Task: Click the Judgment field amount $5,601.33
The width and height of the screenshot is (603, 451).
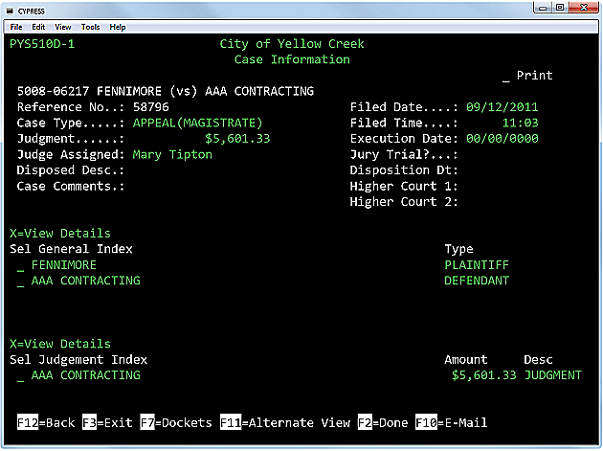Action: (x=237, y=139)
